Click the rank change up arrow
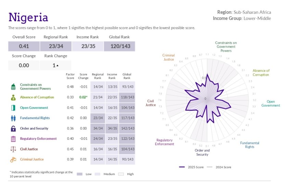Screen dimensions: 298x182 (58, 65)
